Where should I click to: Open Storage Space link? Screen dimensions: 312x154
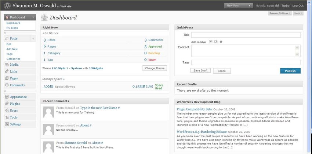pos(54,79)
